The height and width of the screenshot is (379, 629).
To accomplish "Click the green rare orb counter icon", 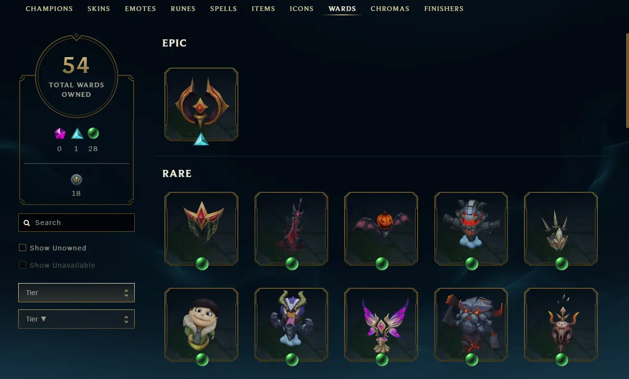I will click(93, 133).
